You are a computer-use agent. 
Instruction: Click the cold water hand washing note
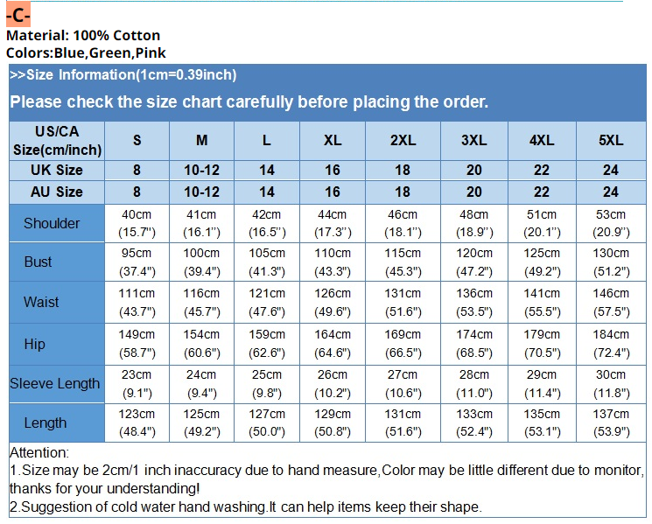pyautogui.click(x=245, y=507)
